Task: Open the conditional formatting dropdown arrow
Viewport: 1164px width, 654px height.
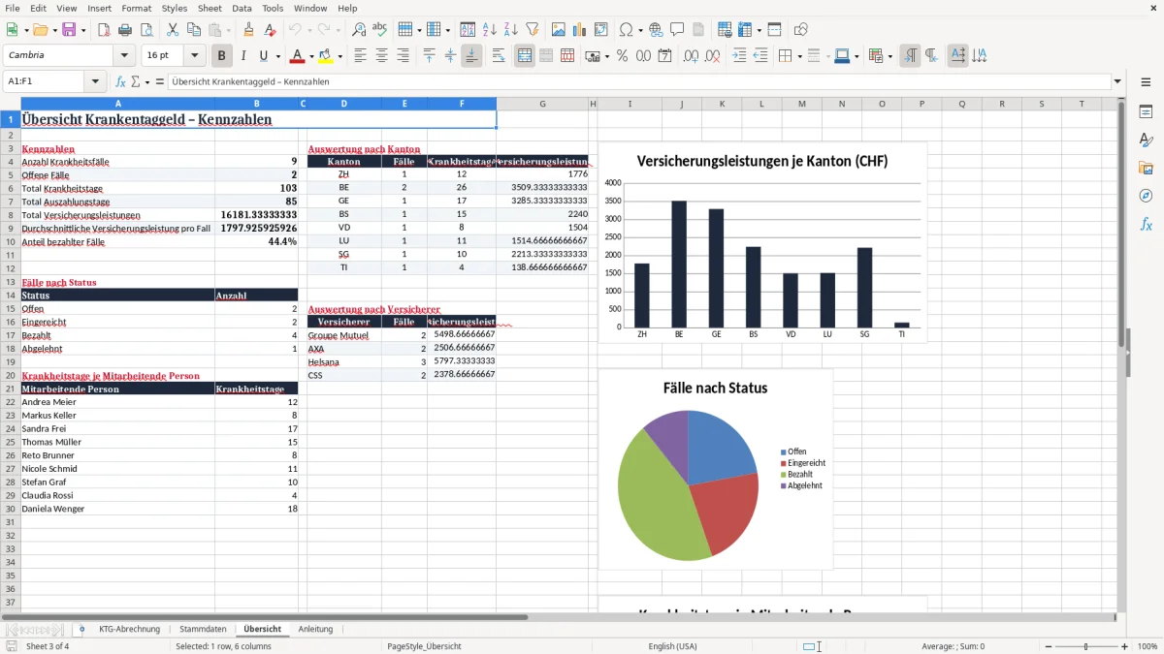Action: 889,56
